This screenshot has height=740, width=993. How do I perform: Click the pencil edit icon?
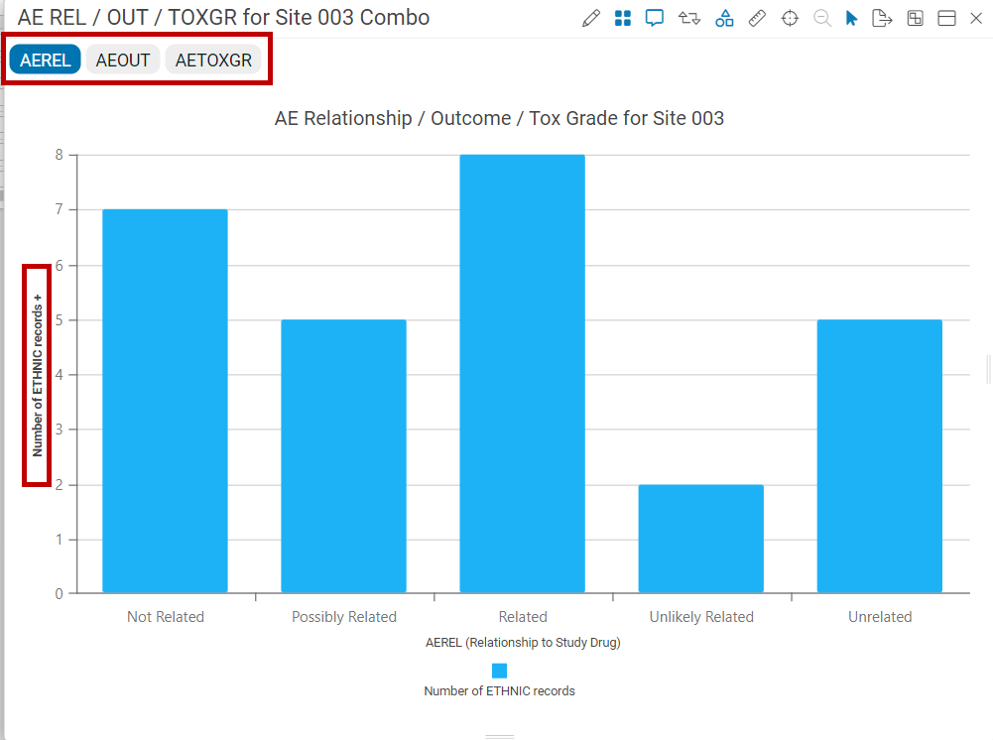591,19
